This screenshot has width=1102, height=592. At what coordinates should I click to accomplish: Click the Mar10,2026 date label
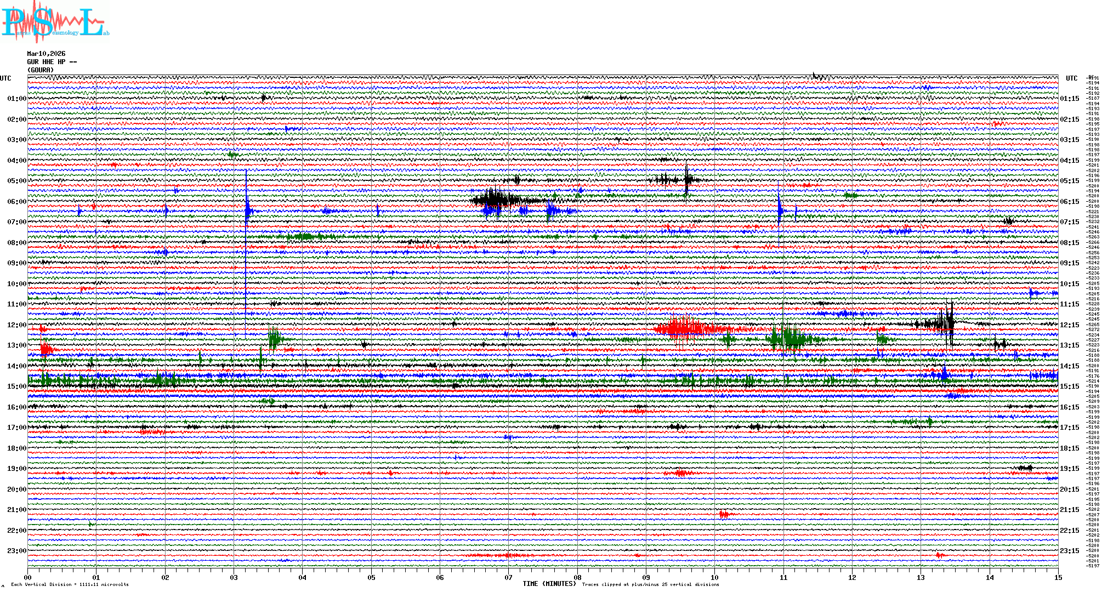tap(46, 54)
